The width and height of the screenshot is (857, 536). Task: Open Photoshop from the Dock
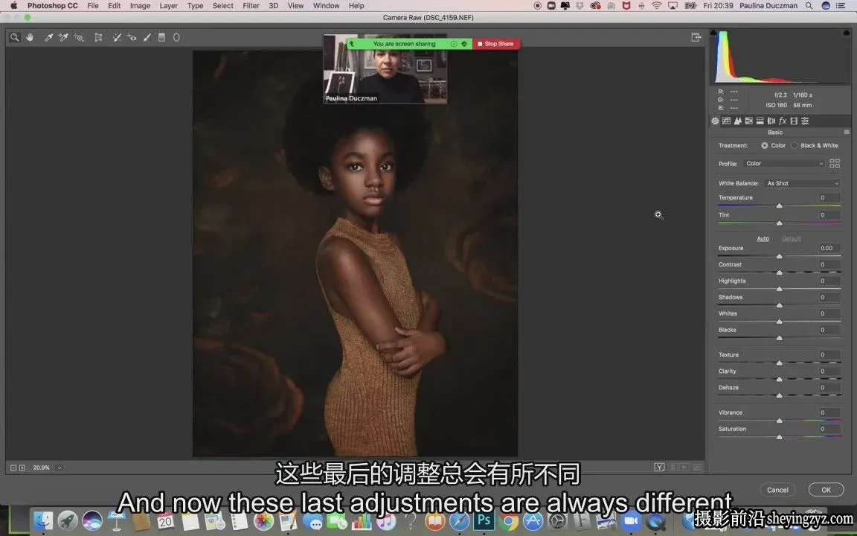(x=484, y=520)
